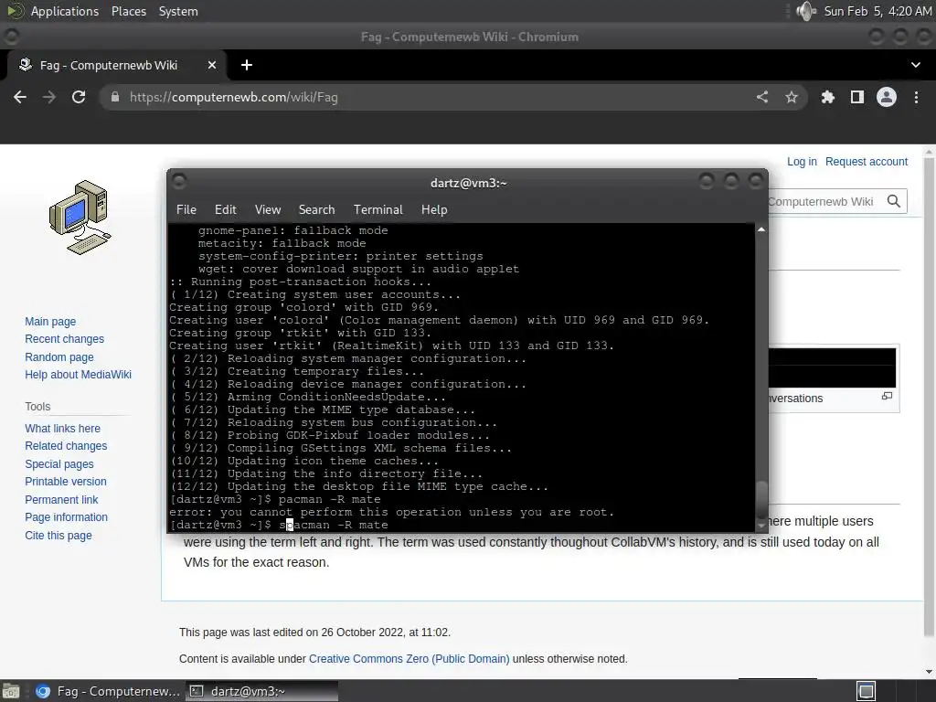This screenshot has height=702, width=936.
Task: Close the Fag - Computernewb Wiki tab
Action: 212,65
